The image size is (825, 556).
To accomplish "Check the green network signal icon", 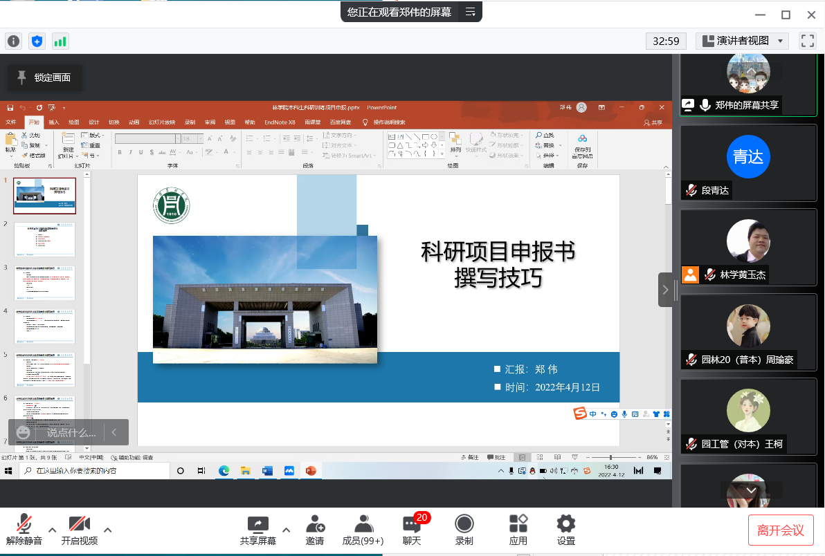I will coord(60,41).
